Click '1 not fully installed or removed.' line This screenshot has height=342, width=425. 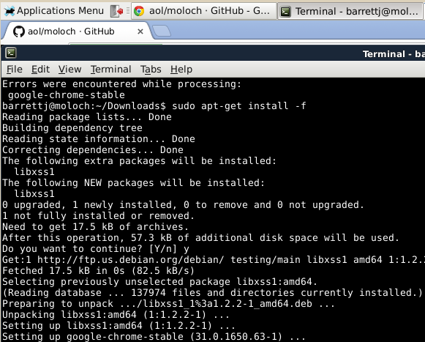coord(99,216)
